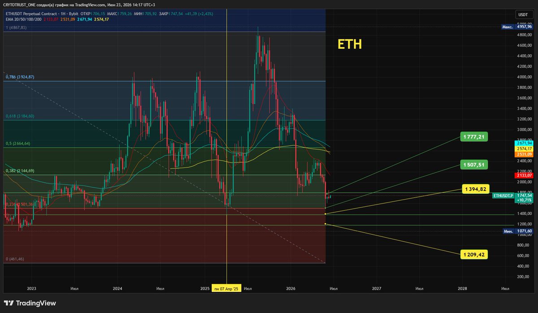Click the 2025 label on time axis
Viewport: 538px width, 313px height.
point(204,288)
